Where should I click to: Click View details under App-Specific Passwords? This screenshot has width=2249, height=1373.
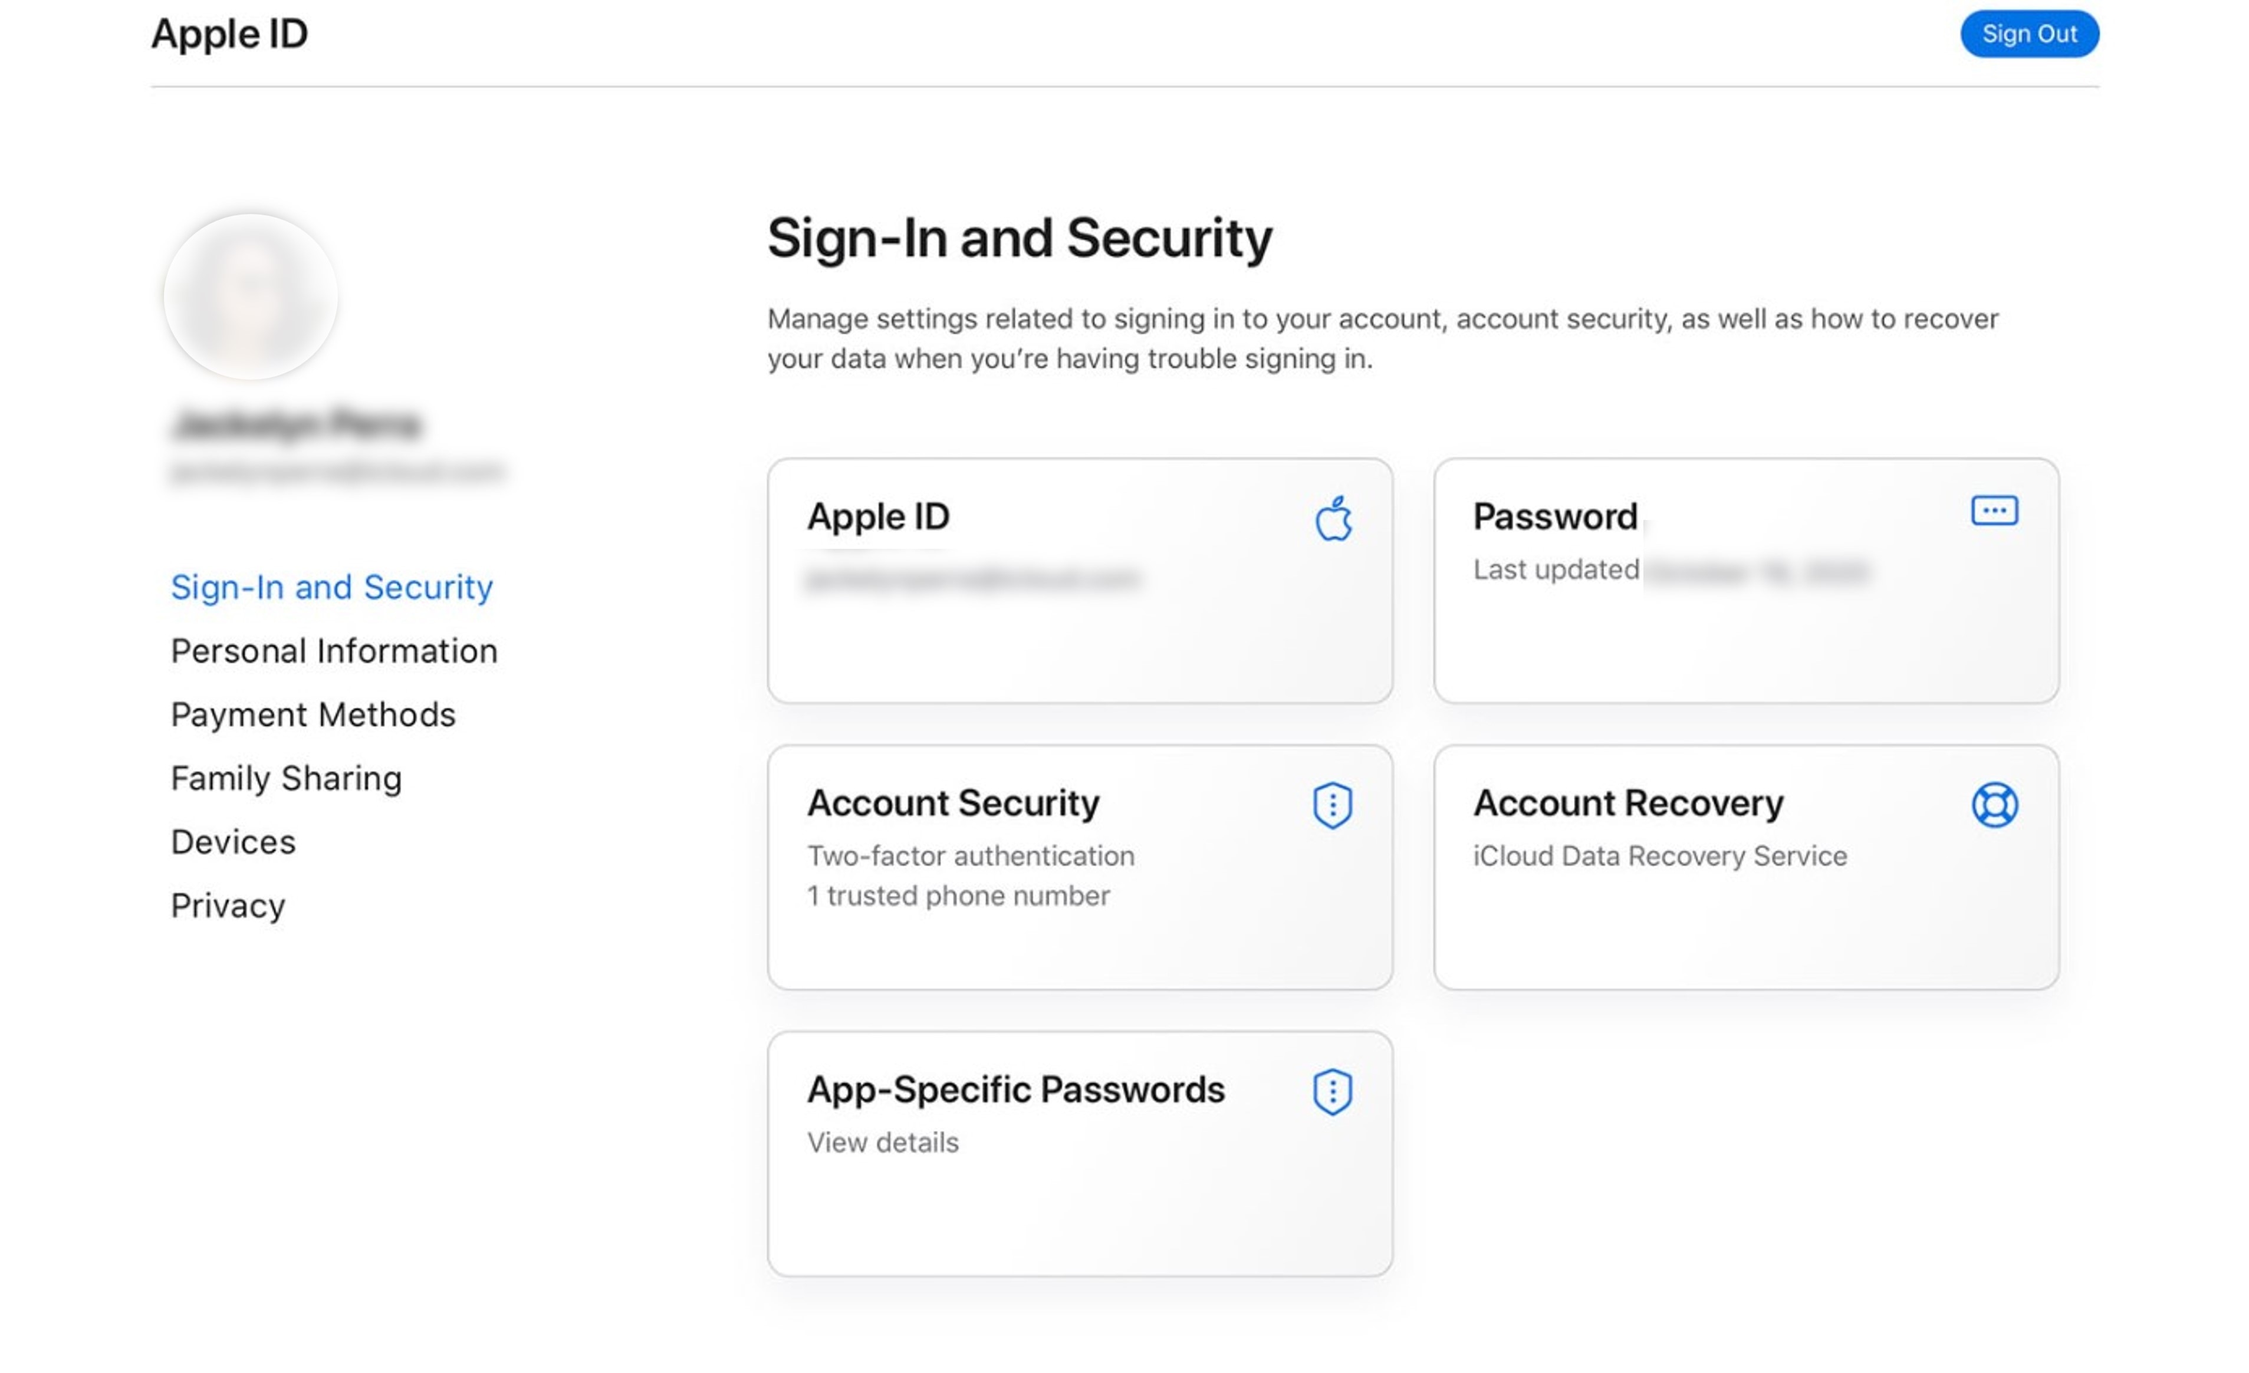pyautogui.click(x=883, y=1142)
